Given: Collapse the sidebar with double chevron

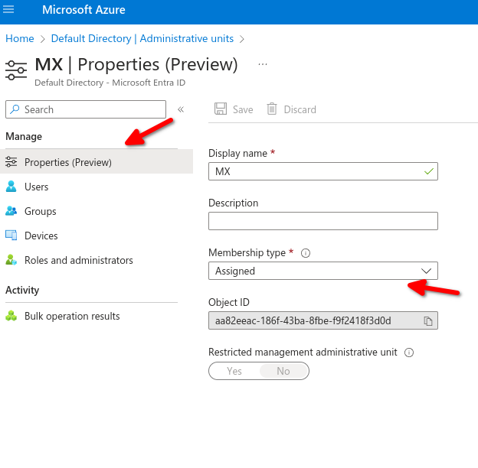Looking at the screenshot, I should 181,109.
